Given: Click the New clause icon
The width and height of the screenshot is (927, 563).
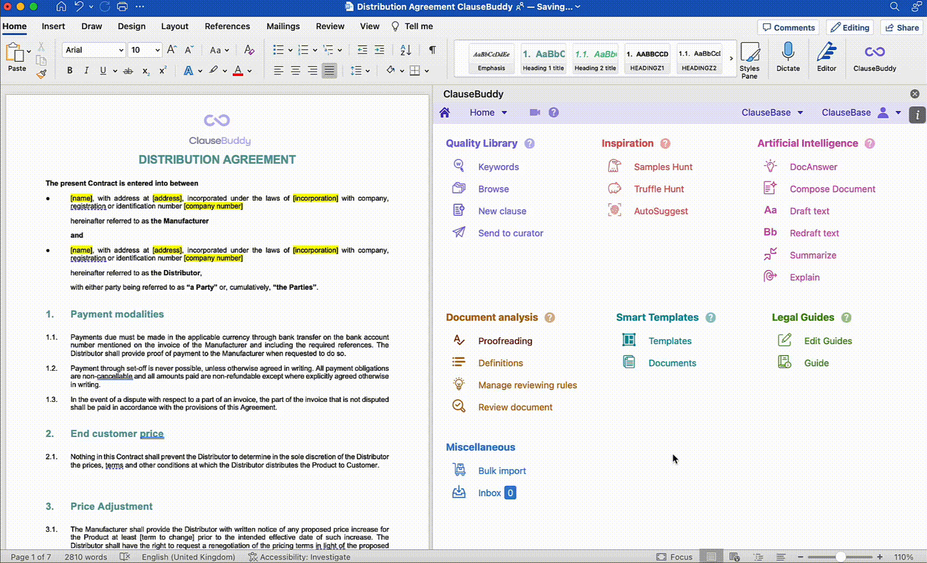Looking at the screenshot, I should tap(459, 211).
